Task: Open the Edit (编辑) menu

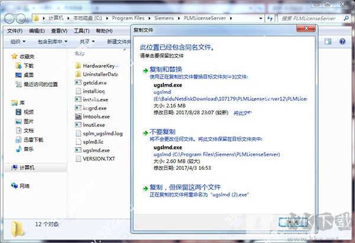Action: pyautogui.click(x=37, y=31)
